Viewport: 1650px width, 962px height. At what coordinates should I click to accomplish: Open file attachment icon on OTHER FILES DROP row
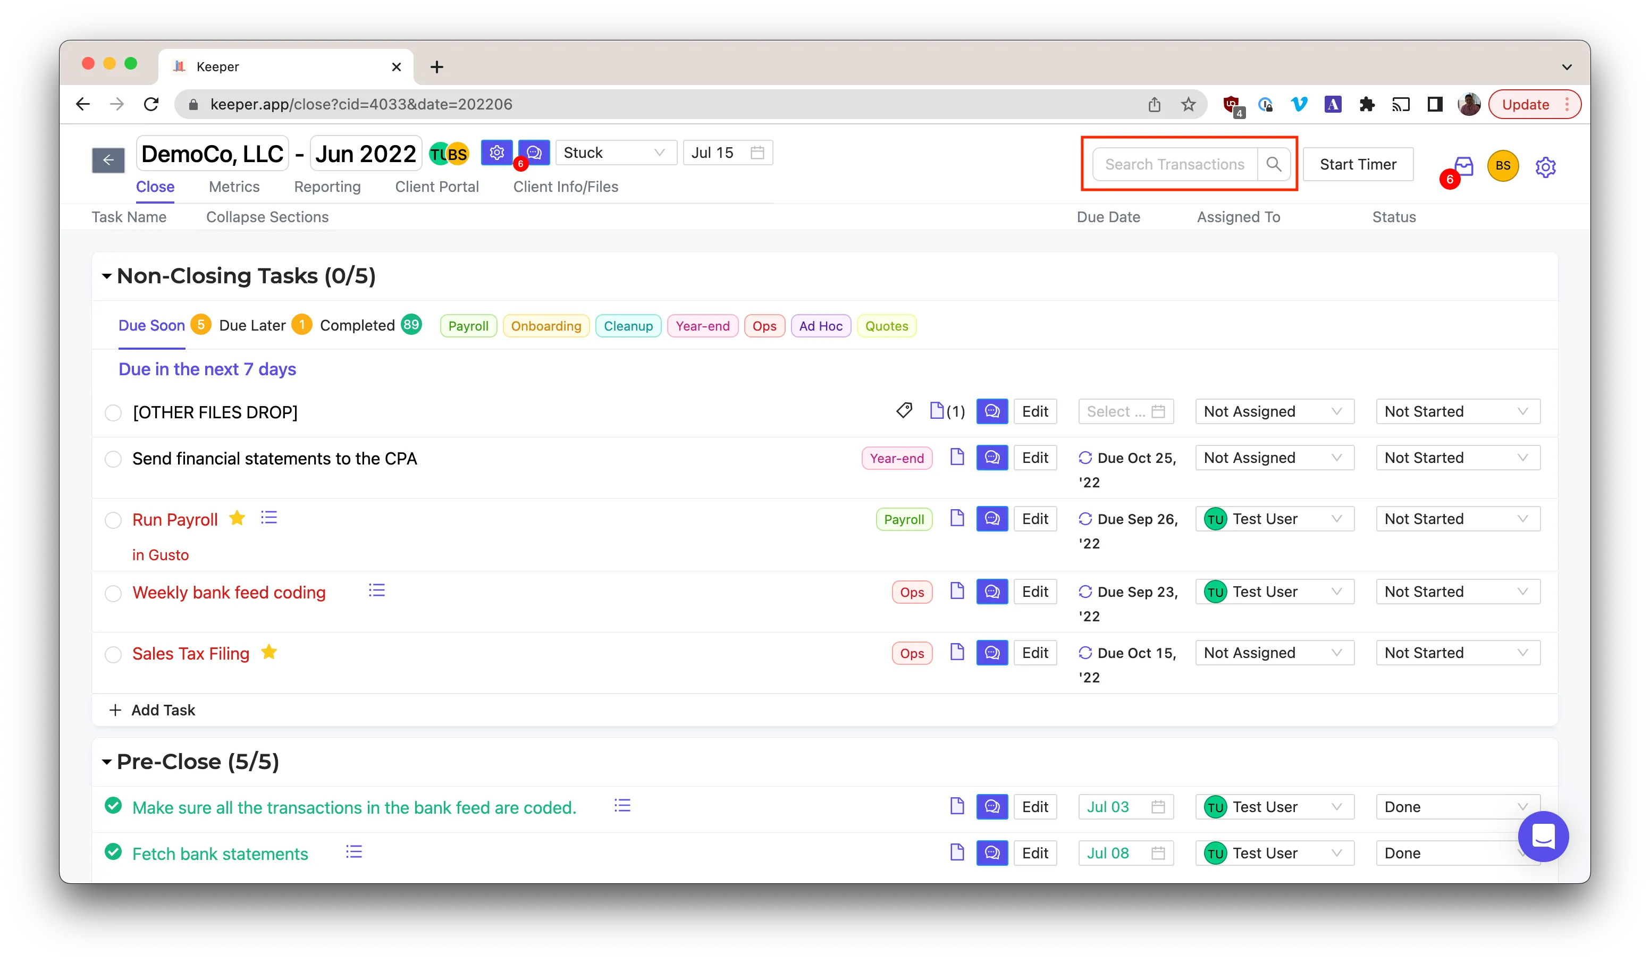pyautogui.click(x=937, y=411)
